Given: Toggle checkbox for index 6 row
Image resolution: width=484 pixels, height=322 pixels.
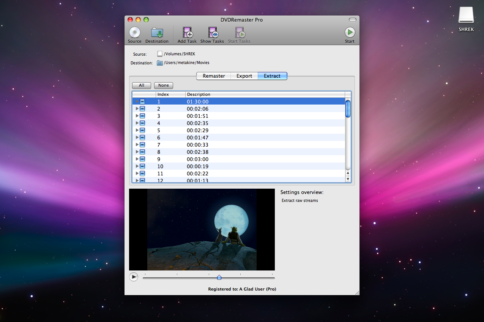Looking at the screenshot, I should click(142, 138).
